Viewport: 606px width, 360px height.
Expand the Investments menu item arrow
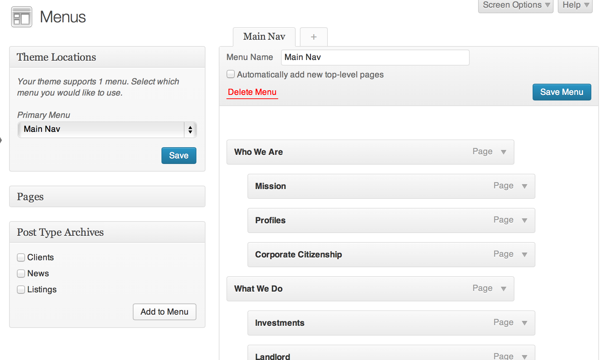[x=524, y=323]
